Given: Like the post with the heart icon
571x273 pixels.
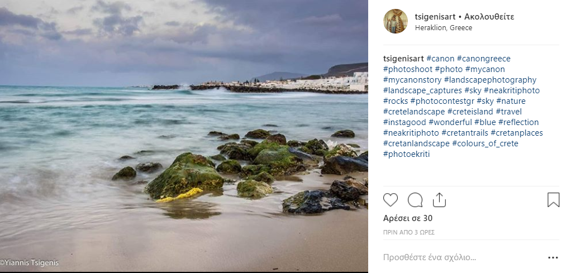Looking at the screenshot, I should pyautogui.click(x=391, y=200).
